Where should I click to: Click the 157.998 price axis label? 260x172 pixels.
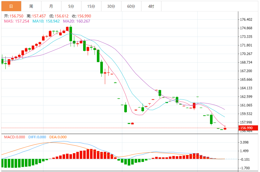246,122
